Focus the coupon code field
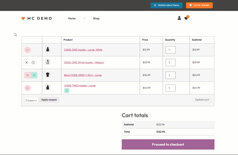This screenshot has height=155, width=238. point(31,100)
